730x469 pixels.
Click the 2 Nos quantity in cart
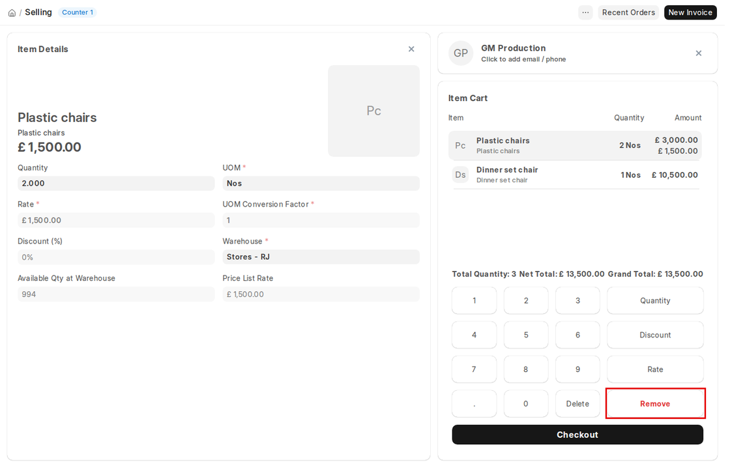pos(630,145)
